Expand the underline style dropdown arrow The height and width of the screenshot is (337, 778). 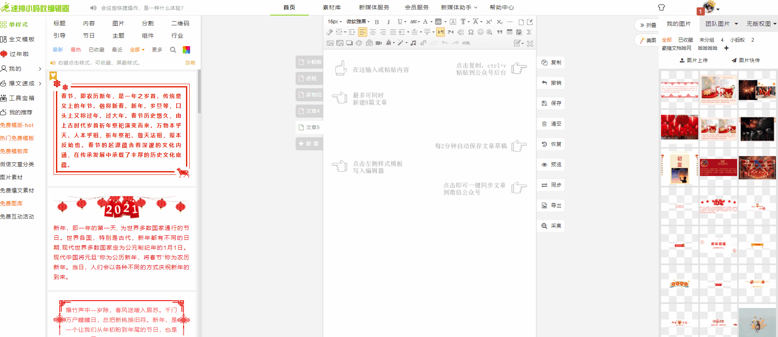coord(405,22)
